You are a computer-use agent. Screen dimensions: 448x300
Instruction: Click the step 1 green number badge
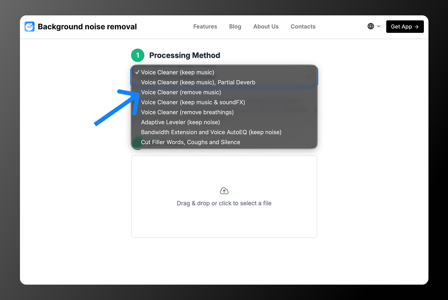tap(138, 55)
